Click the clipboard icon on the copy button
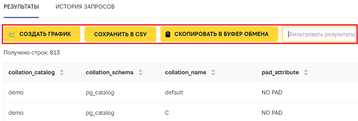 click(168, 34)
